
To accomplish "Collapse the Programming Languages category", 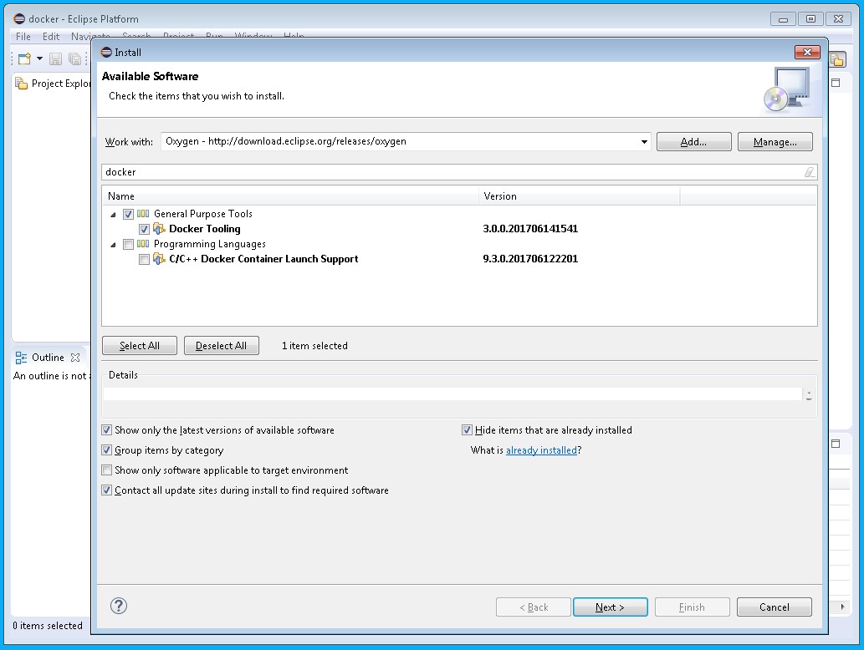I will pos(113,245).
